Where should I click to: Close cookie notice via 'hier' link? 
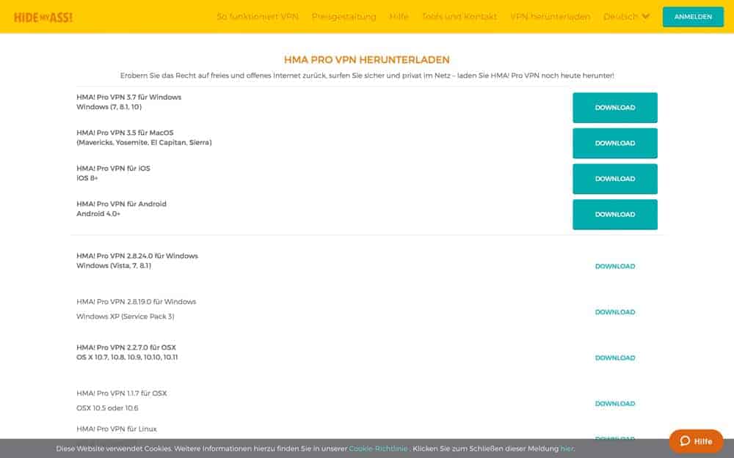567,448
